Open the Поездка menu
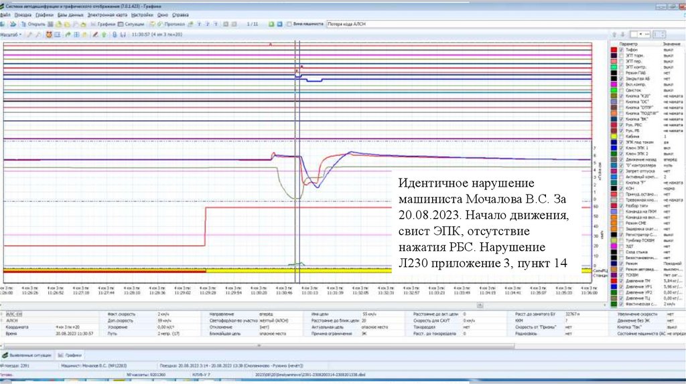The image size is (686, 384). (x=23, y=14)
